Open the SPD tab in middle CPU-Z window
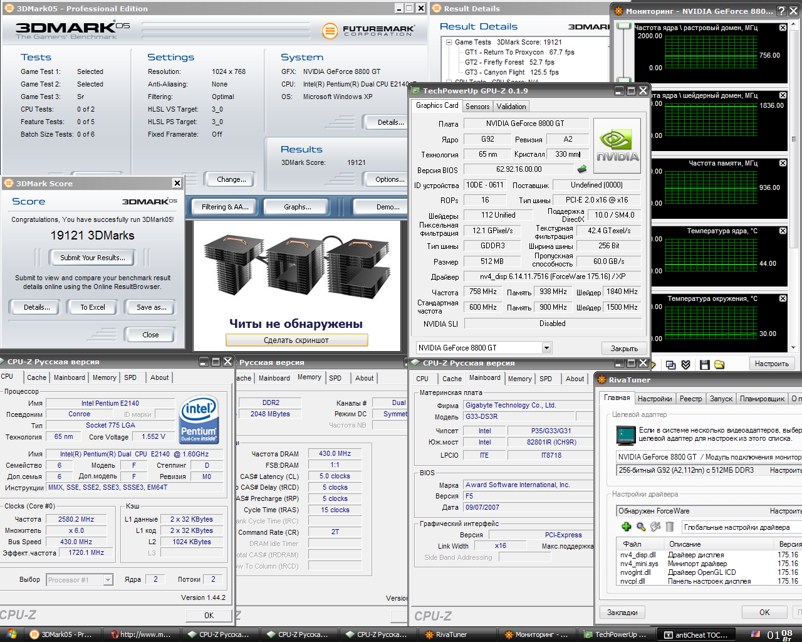This screenshot has height=642, width=802. 335,378
